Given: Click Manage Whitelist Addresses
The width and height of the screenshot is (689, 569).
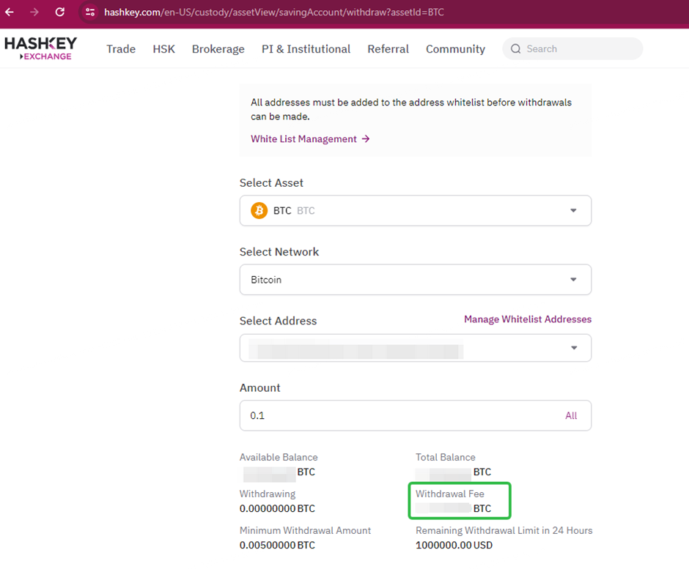Looking at the screenshot, I should point(527,319).
